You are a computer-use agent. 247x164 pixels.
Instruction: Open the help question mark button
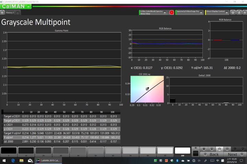(239, 12)
